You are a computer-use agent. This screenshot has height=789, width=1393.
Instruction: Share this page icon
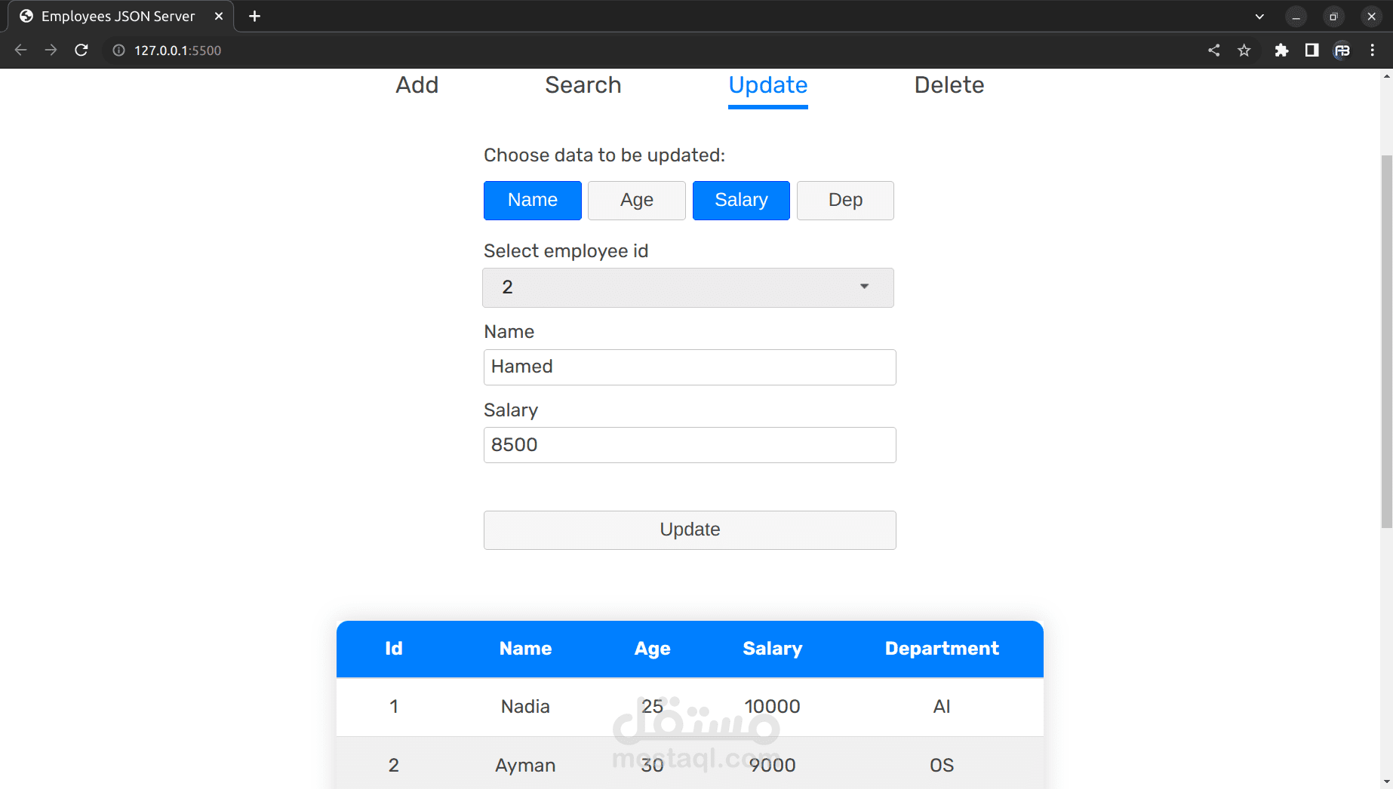tap(1213, 51)
